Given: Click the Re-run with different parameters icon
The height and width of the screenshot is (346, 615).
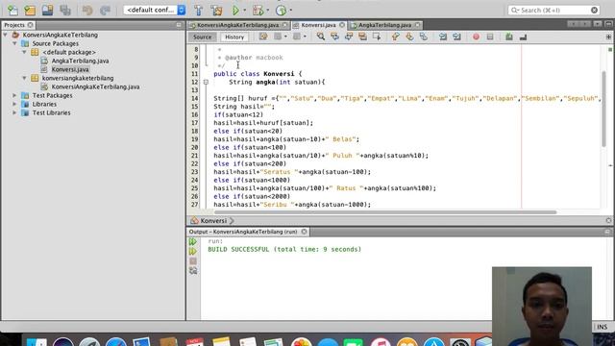Looking at the screenshot, I should [x=193, y=251].
